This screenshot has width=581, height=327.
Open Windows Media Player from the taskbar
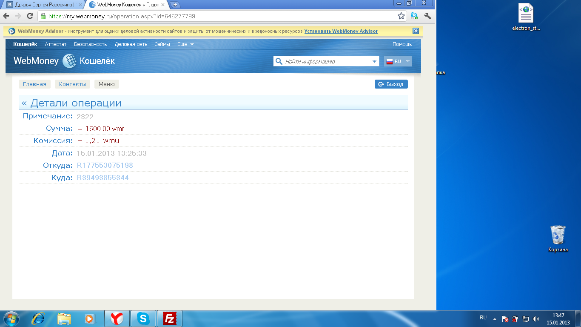(x=89, y=318)
